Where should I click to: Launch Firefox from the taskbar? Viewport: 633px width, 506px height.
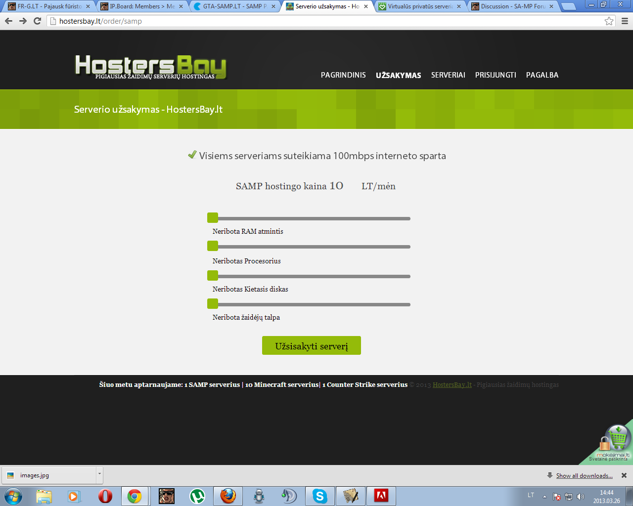pyautogui.click(x=228, y=496)
